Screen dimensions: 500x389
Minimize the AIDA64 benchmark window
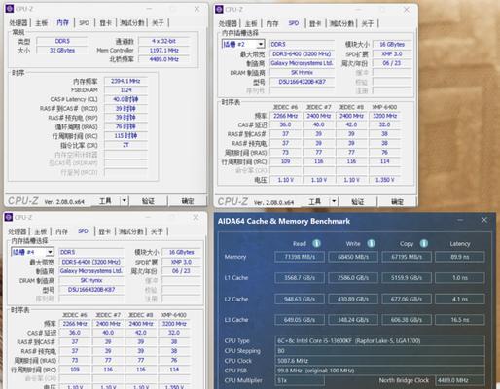coord(460,220)
